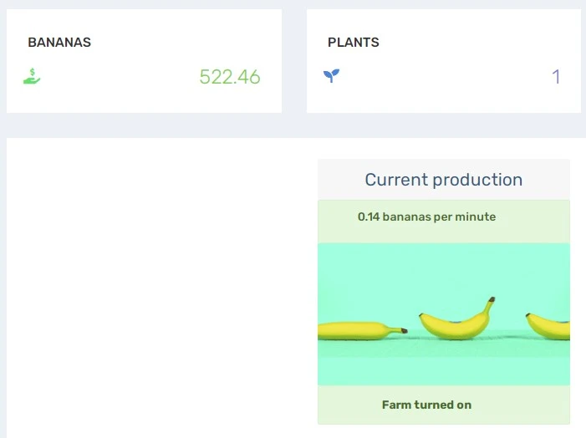Click the stem tip of the flat banana

(404, 331)
